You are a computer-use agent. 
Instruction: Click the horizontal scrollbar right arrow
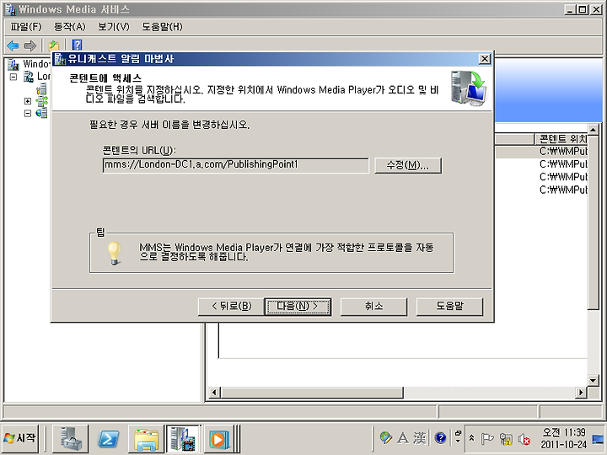coord(580,393)
